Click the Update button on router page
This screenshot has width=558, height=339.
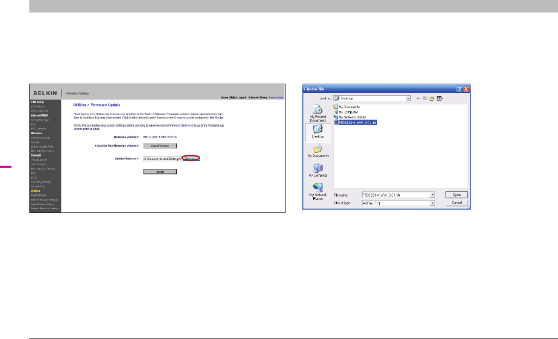click(x=160, y=172)
